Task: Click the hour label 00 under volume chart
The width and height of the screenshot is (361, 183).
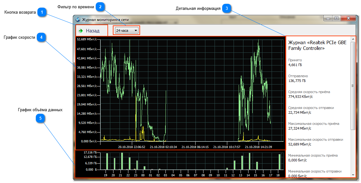Action: pyautogui.click(x=143, y=175)
